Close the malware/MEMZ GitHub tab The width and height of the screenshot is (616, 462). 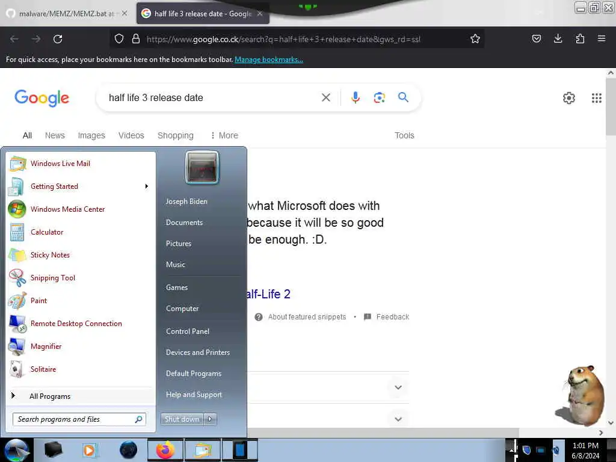[124, 13]
